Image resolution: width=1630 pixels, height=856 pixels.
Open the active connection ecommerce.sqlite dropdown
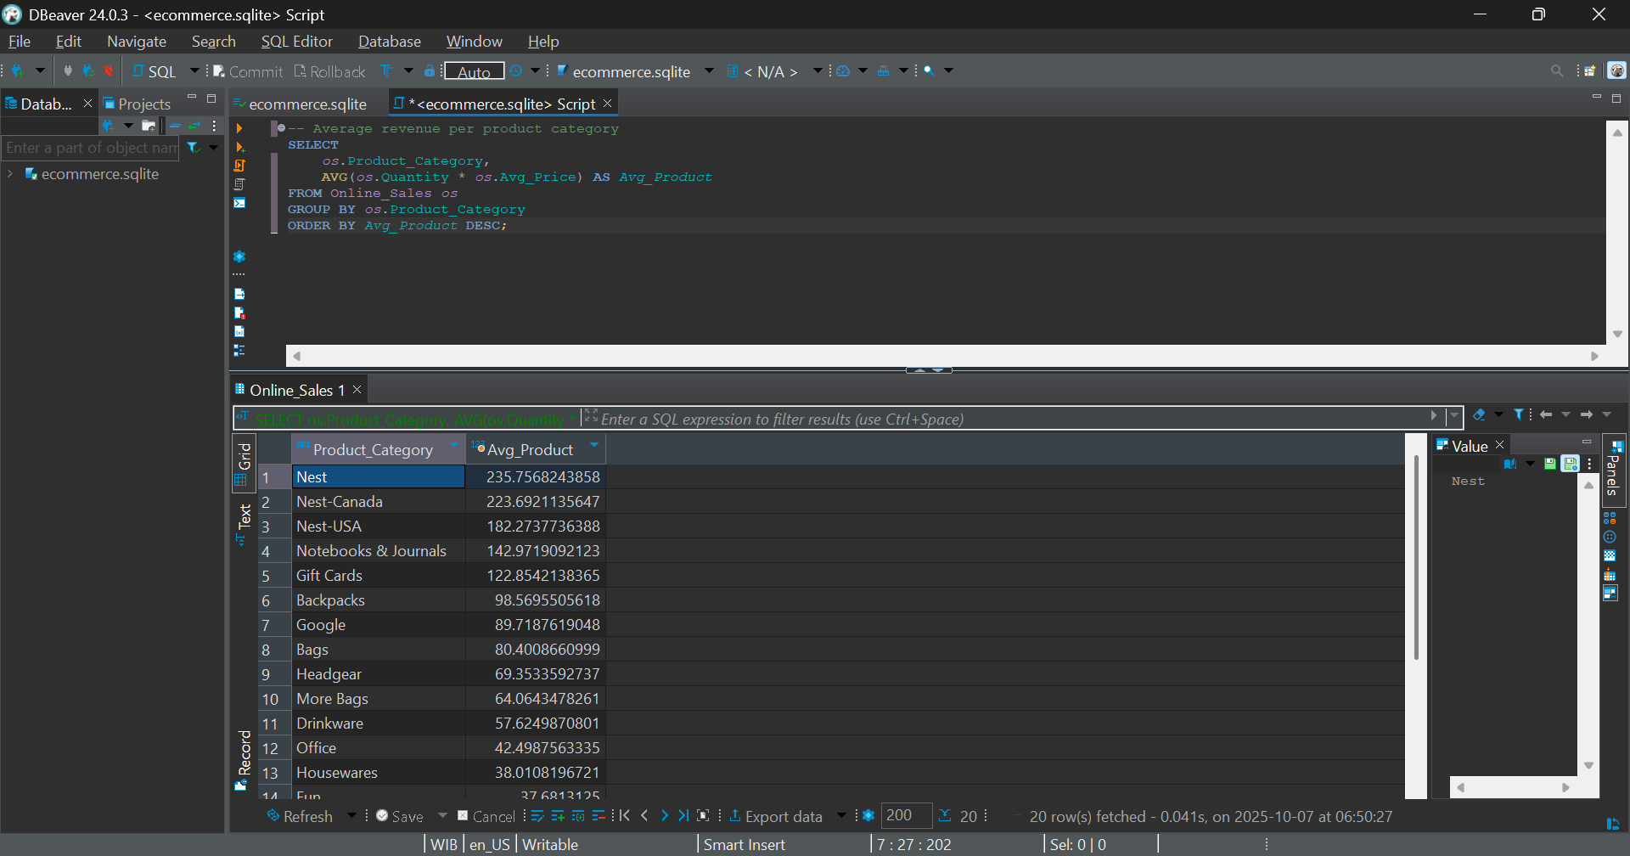pos(709,71)
